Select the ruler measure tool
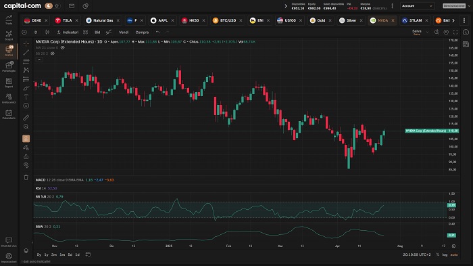 click(x=26, y=118)
